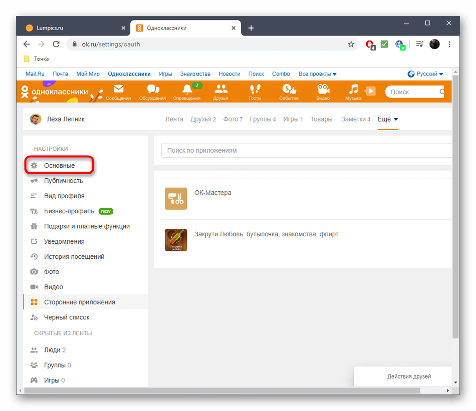Open the Все проекты dropdown
This screenshot has height=411, width=476.
pos(317,74)
